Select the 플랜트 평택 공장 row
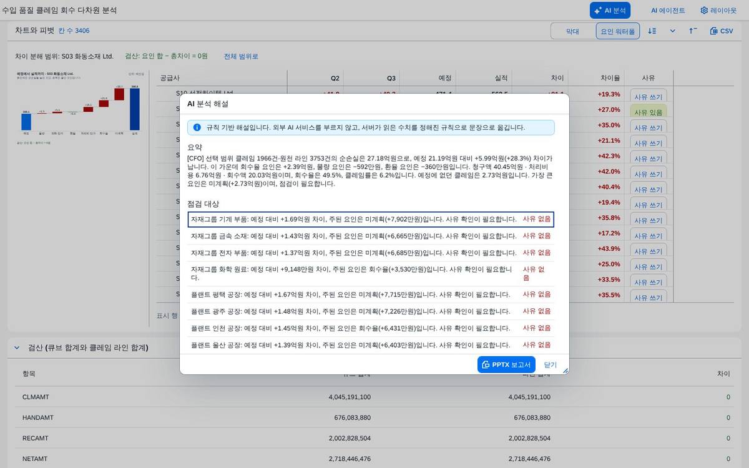 point(371,295)
